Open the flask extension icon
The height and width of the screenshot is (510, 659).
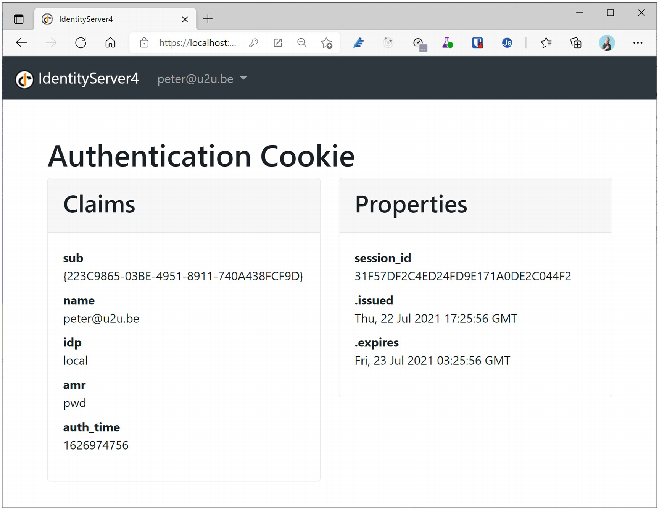[x=447, y=43]
